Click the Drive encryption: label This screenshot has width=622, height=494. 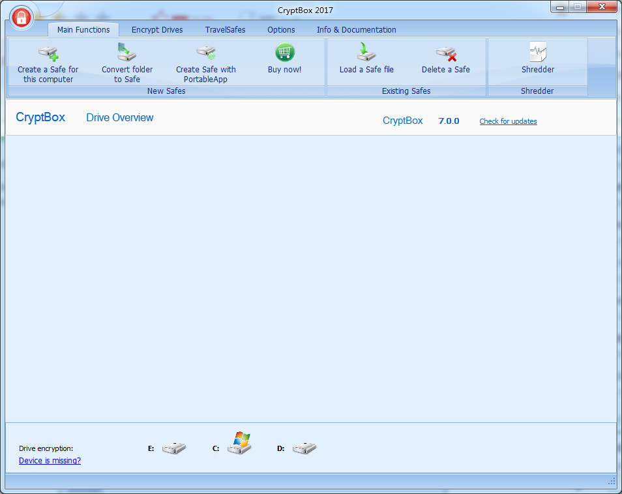[x=46, y=448]
